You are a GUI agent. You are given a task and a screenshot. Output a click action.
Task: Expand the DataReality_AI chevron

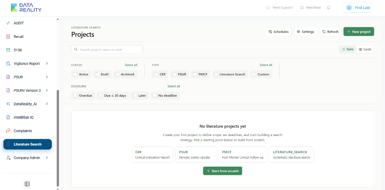tap(47, 104)
